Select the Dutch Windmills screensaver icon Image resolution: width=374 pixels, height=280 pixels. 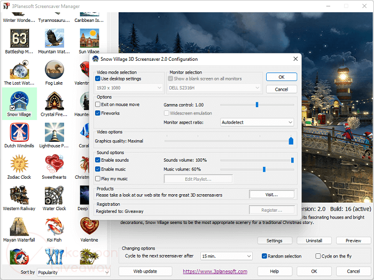pos(19,132)
